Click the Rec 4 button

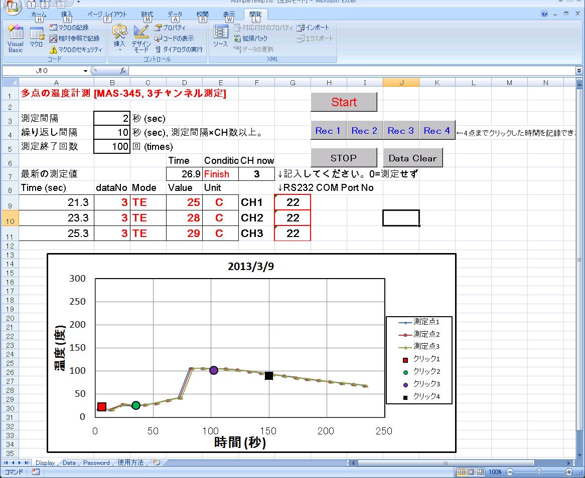(437, 130)
